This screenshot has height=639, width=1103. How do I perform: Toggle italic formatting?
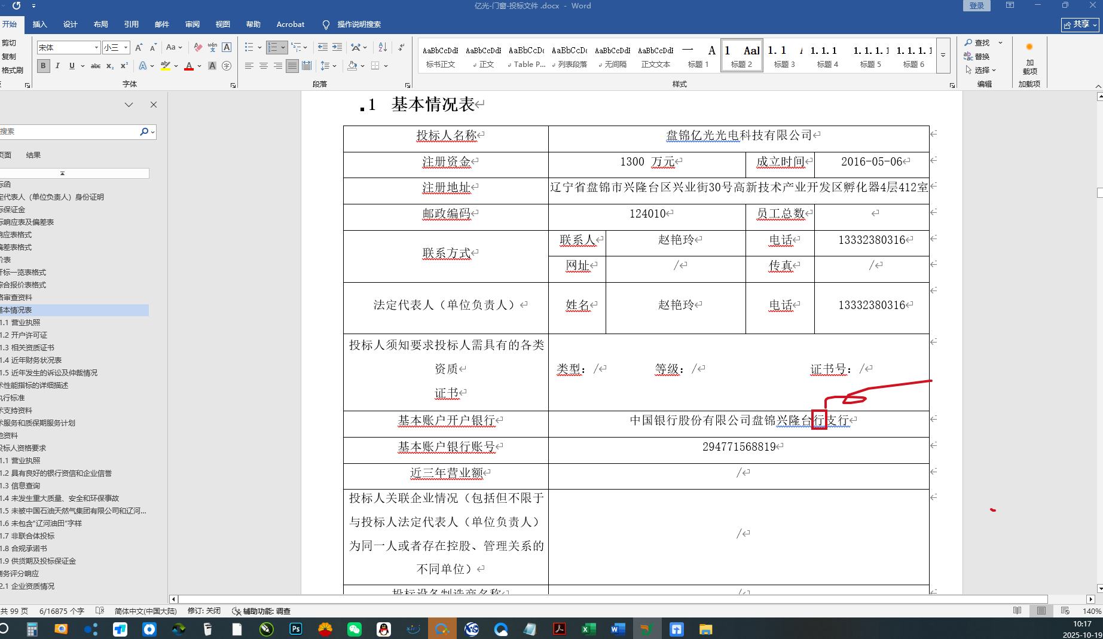pyautogui.click(x=57, y=66)
